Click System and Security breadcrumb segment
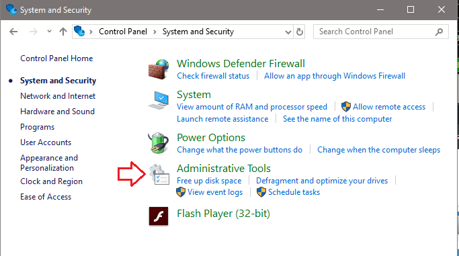Image resolution: width=459 pixels, height=256 pixels. coord(198,32)
